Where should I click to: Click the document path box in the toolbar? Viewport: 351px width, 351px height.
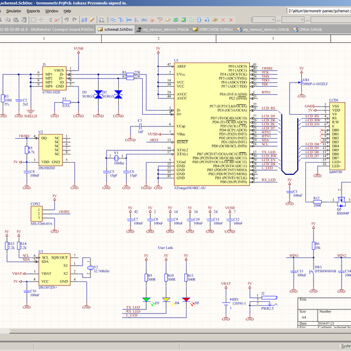click(x=319, y=11)
